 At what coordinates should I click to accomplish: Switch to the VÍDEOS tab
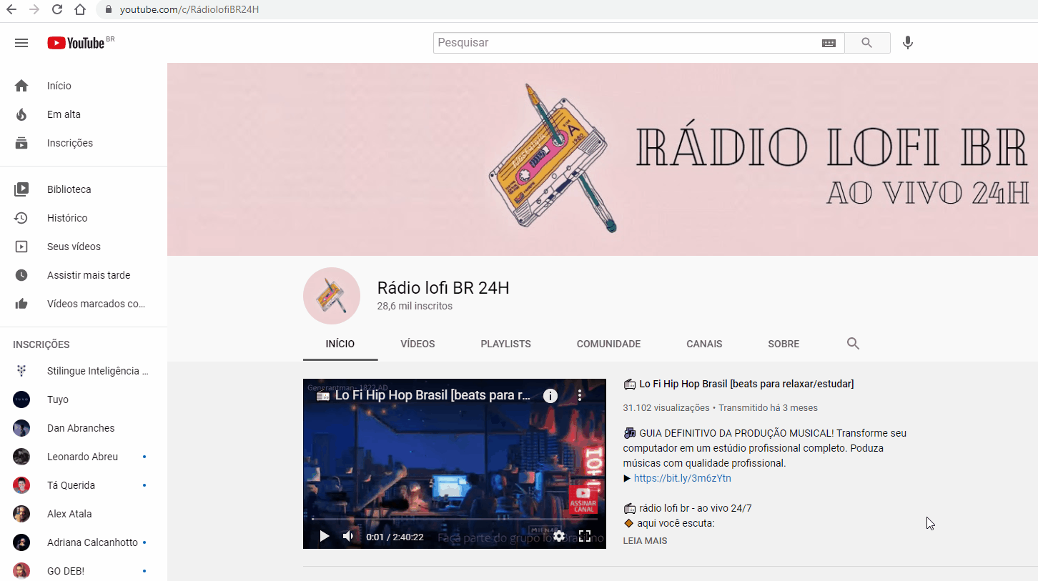click(417, 344)
